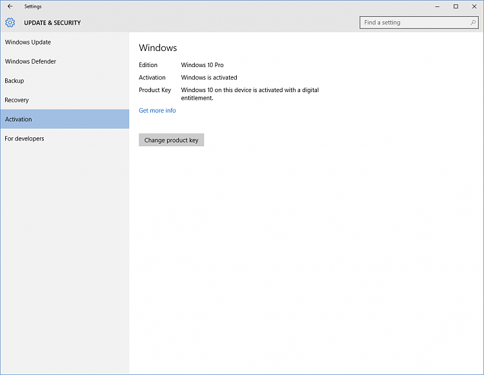Click the Settings title in the title bar
The width and height of the screenshot is (484, 375).
(x=33, y=6)
